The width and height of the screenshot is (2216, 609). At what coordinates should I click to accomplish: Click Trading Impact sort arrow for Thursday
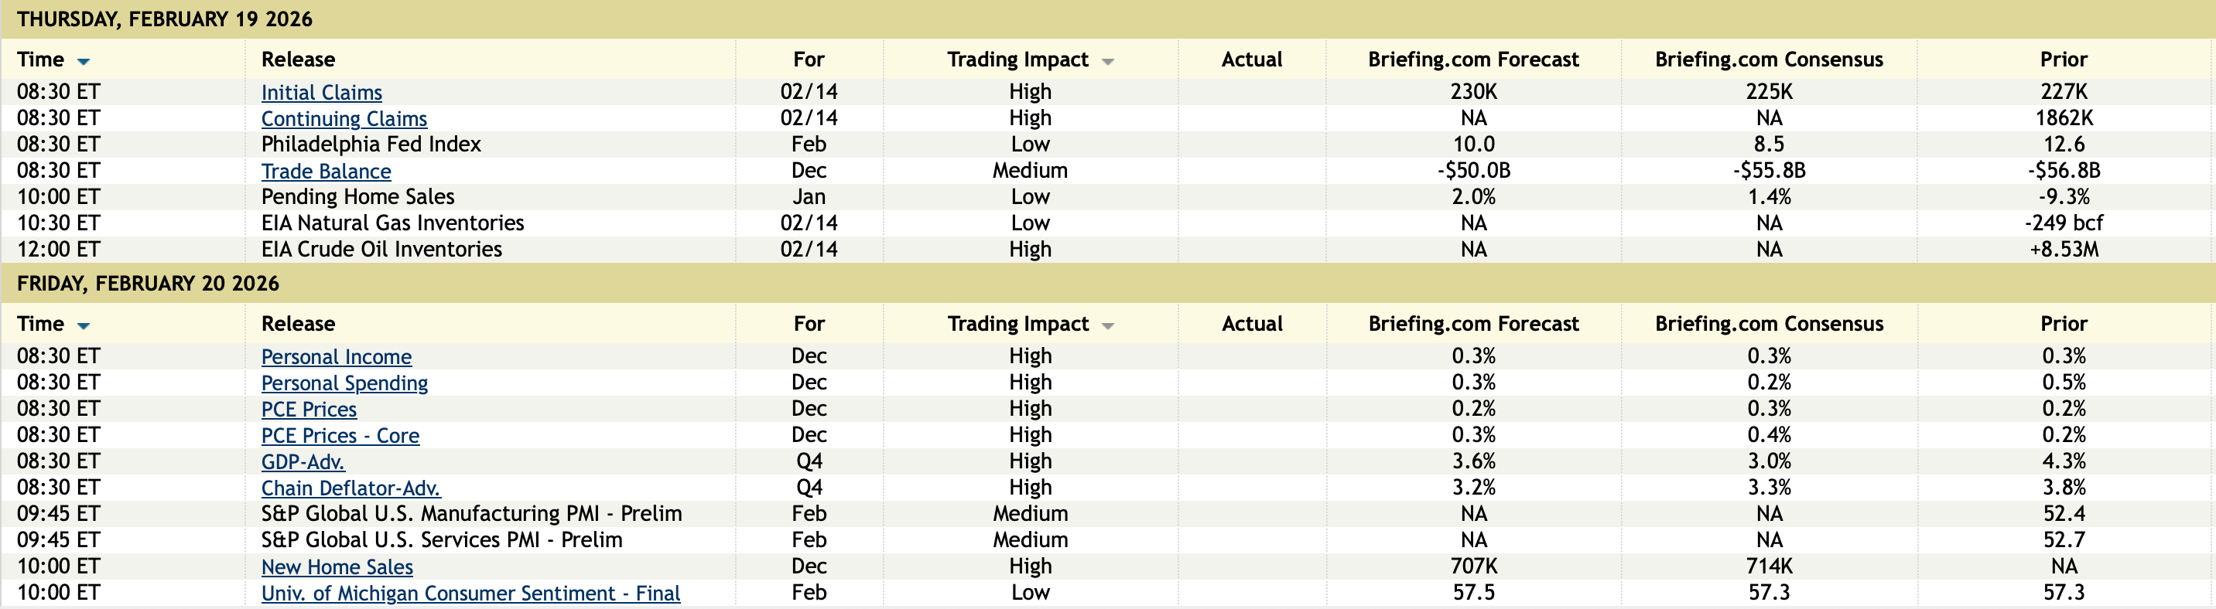(x=1108, y=61)
